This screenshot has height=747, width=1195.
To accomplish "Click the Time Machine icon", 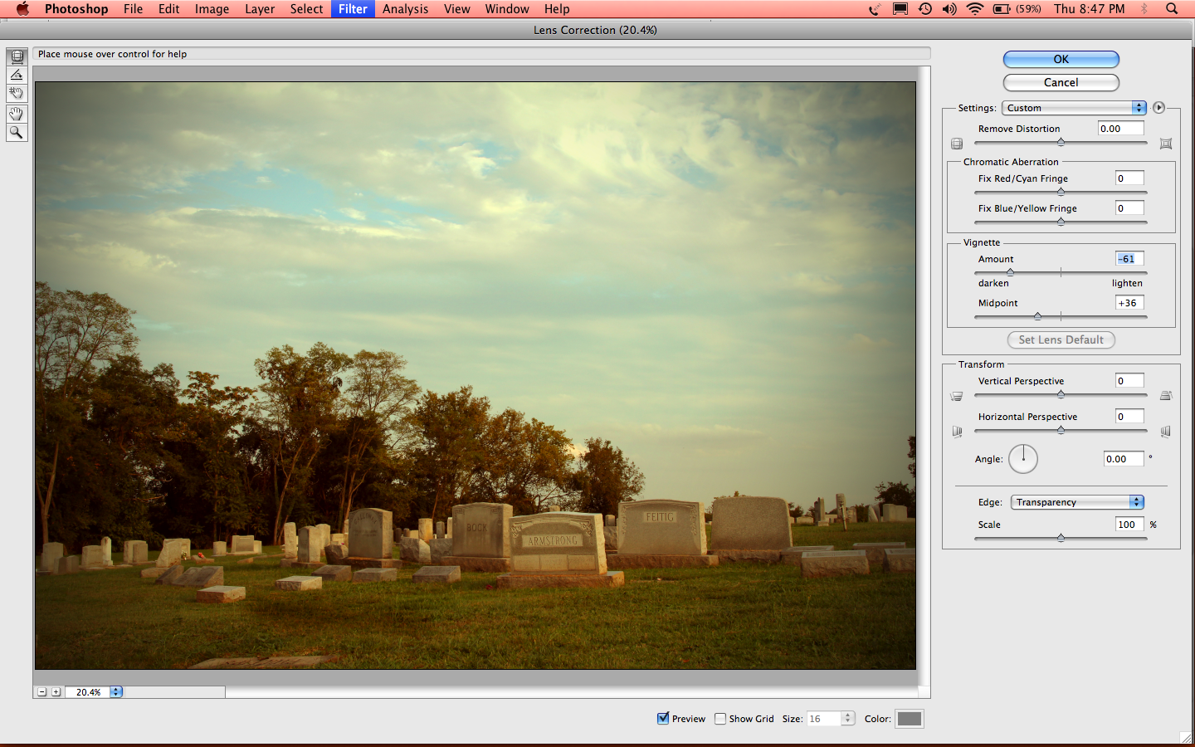I will pyautogui.click(x=925, y=9).
